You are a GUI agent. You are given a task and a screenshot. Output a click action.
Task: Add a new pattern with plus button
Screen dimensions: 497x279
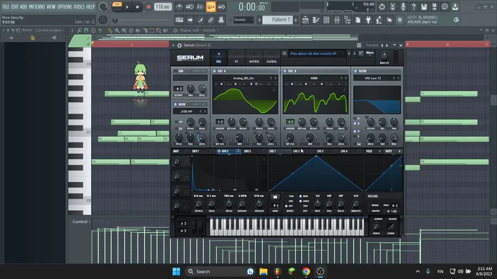[x=295, y=20]
